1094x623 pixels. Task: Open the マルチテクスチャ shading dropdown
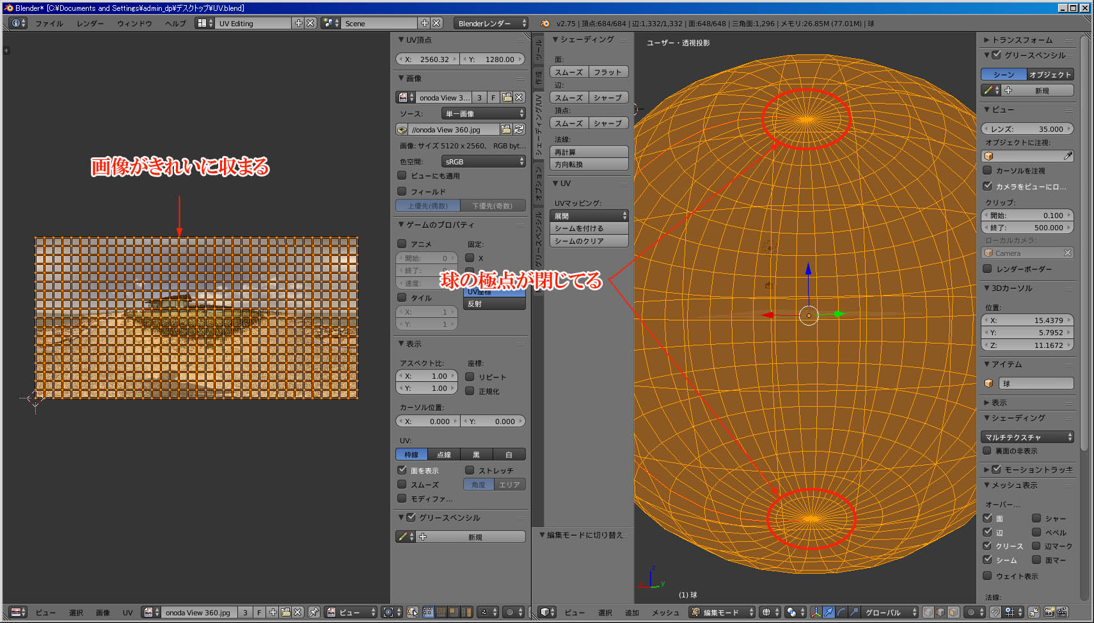click(x=1027, y=437)
